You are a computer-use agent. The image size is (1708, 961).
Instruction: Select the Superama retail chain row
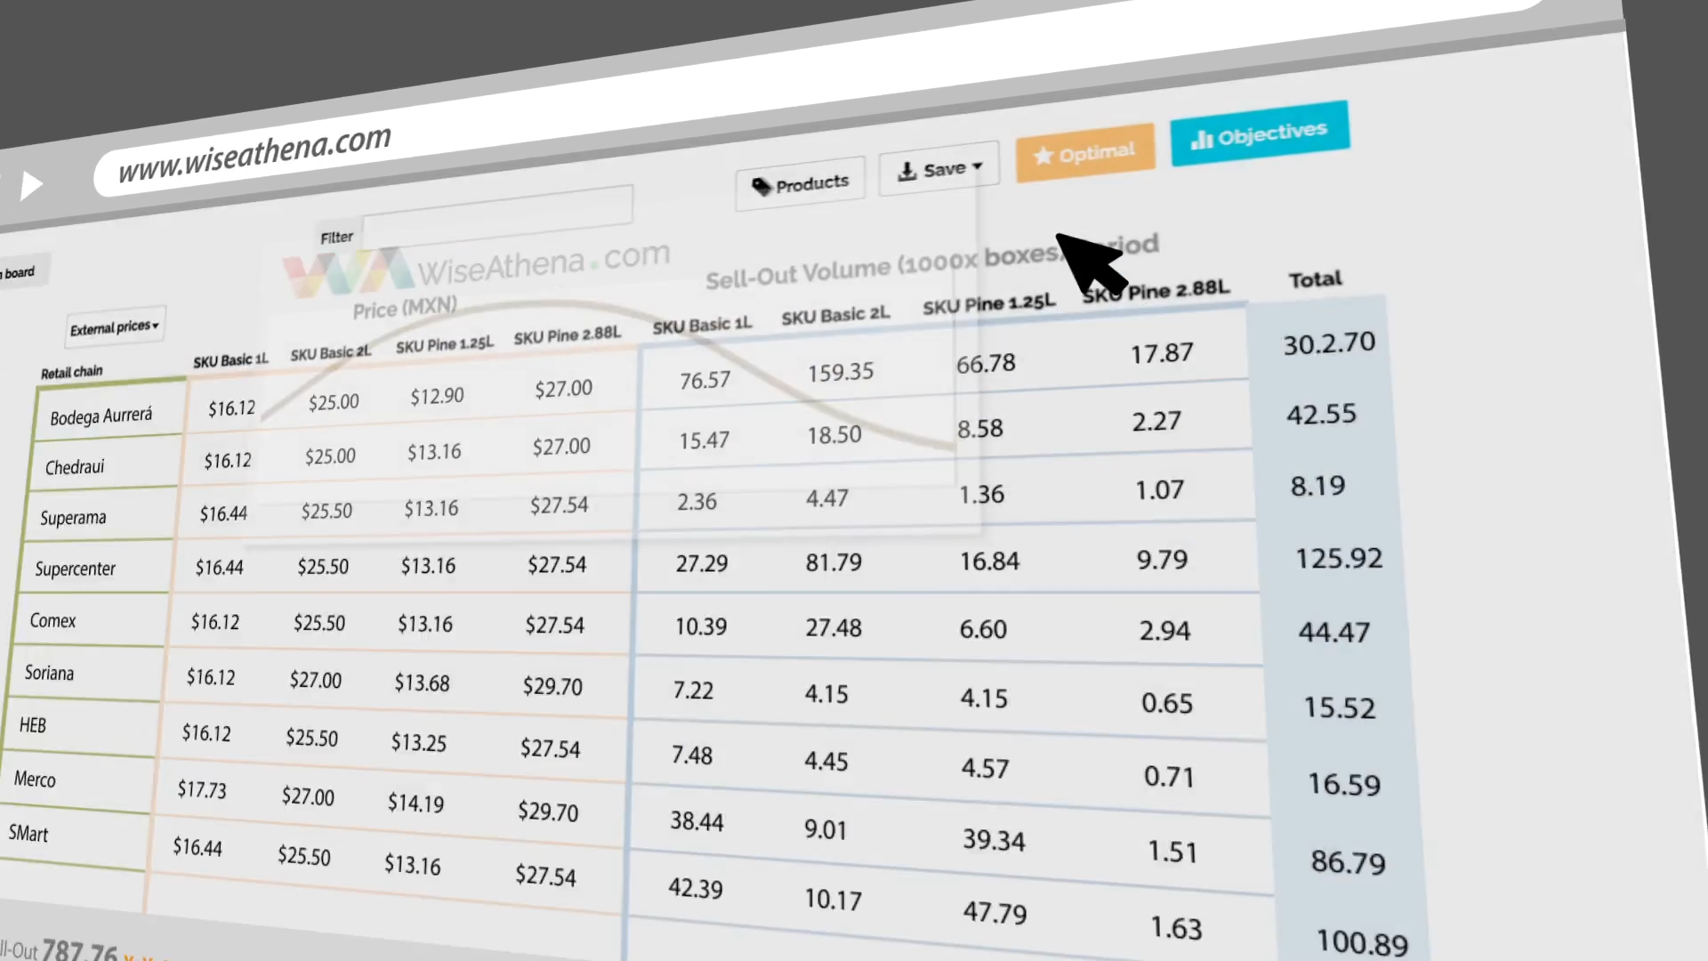click(73, 518)
